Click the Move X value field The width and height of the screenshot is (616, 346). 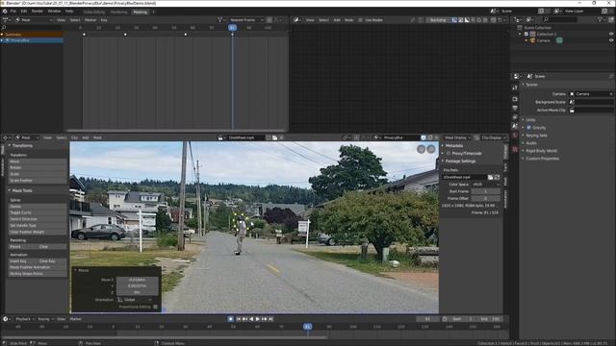(138, 280)
